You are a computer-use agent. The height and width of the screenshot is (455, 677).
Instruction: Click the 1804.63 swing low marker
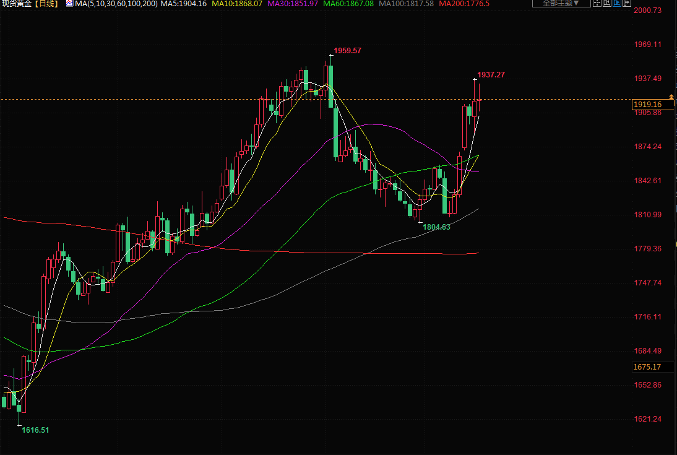[436, 227]
